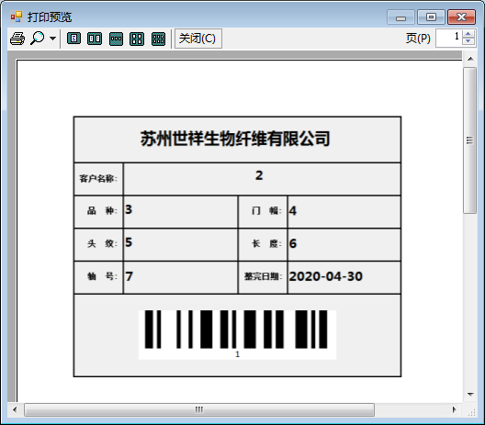Click the page number input field
The height and width of the screenshot is (425, 485).
pos(449,38)
